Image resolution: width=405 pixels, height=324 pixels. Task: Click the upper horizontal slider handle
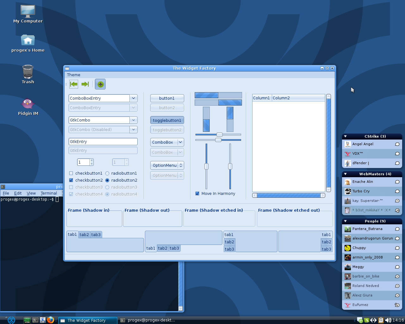(x=219, y=135)
